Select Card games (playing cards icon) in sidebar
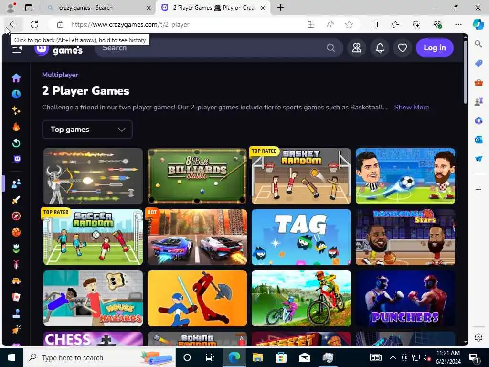The width and height of the screenshot is (489, 367). (16, 297)
